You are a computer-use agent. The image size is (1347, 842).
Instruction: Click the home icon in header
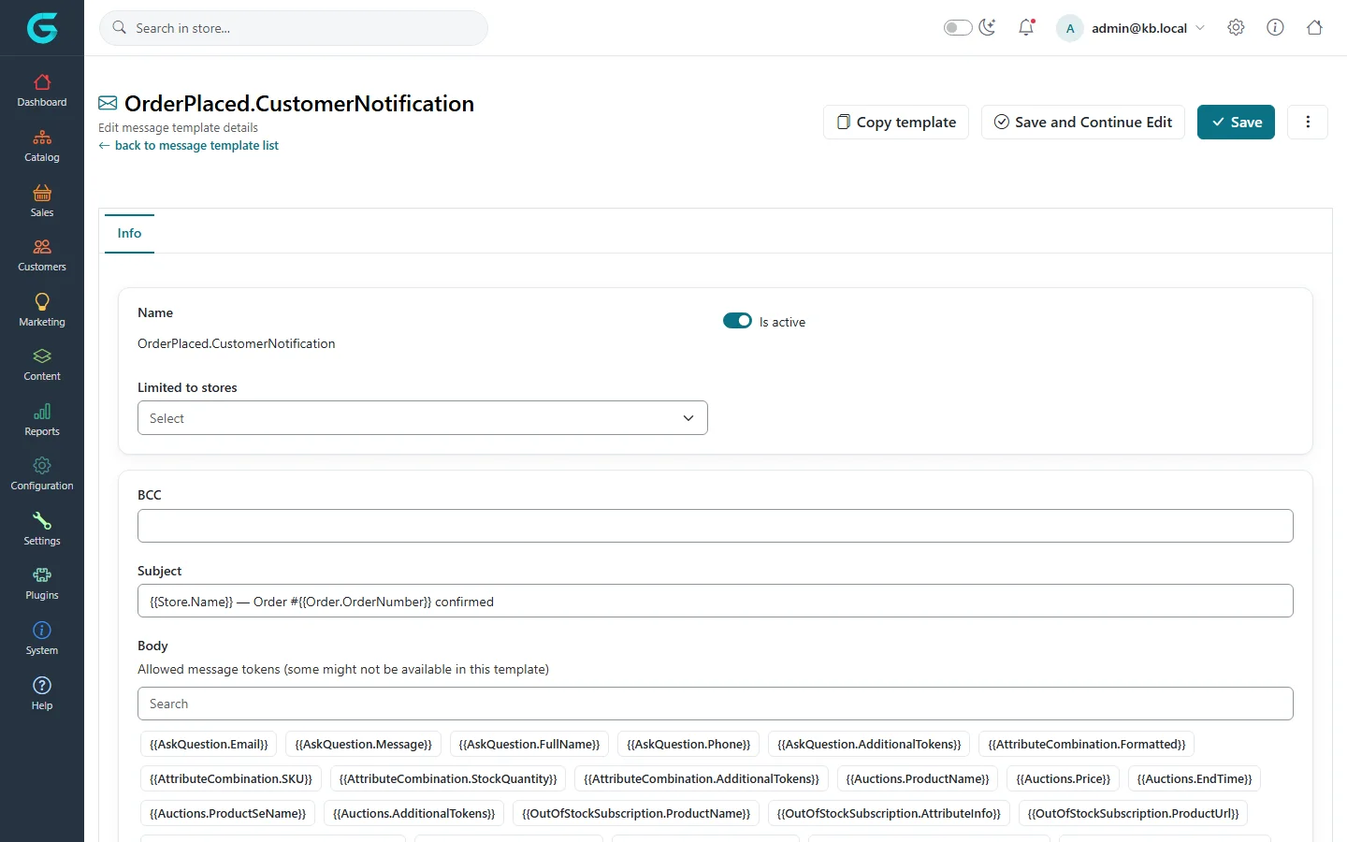click(1314, 28)
